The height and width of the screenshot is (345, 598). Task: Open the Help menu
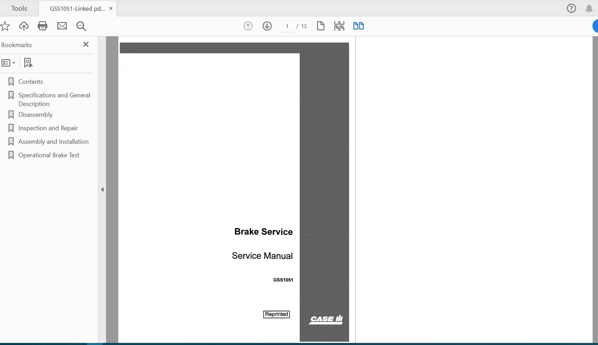(x=571, y=8)
